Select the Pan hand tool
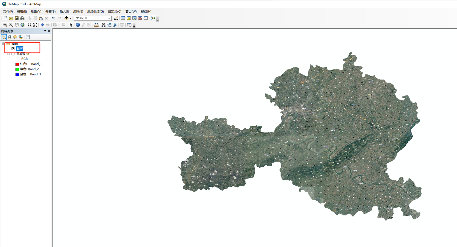The image size is (457, 247). (17, 25)
